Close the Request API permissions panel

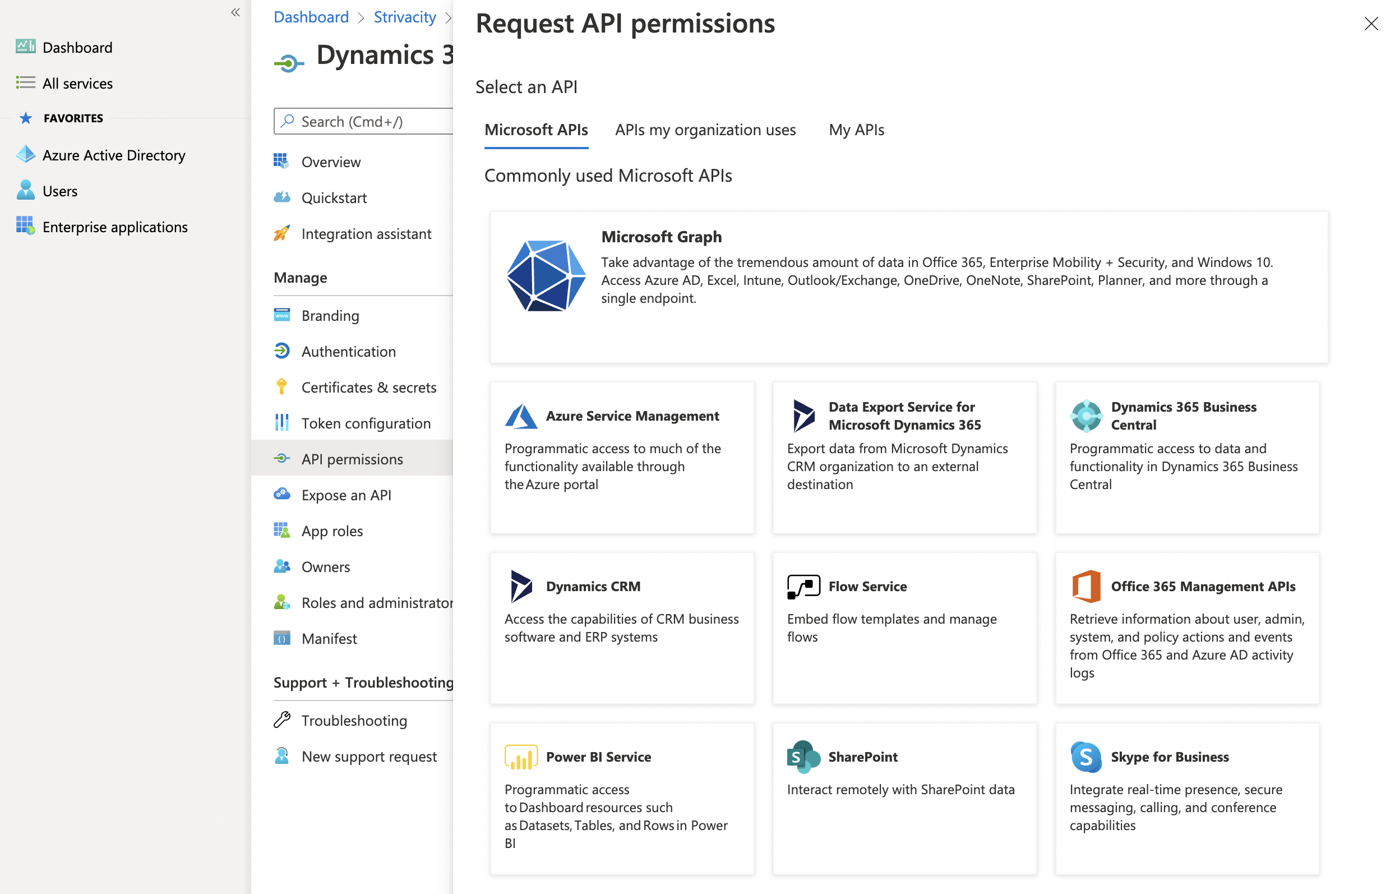(1371, 23)
